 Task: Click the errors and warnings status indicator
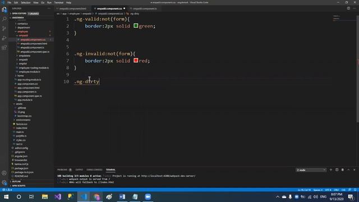tap(7, 190)
